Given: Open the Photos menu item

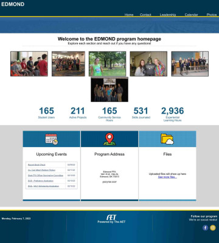Looking at the screenshot, I should coord(212,15).
